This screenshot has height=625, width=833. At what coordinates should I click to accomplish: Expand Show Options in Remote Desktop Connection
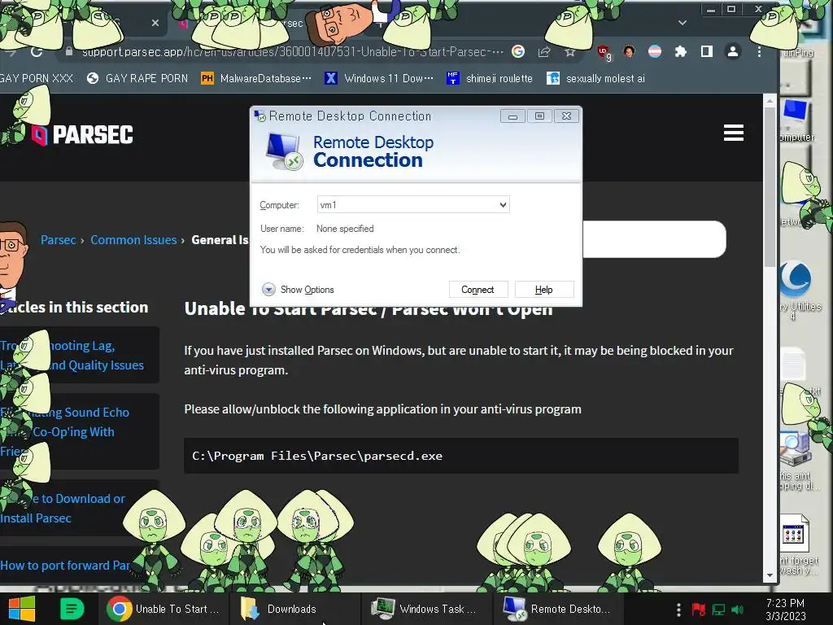pos(298,290)
